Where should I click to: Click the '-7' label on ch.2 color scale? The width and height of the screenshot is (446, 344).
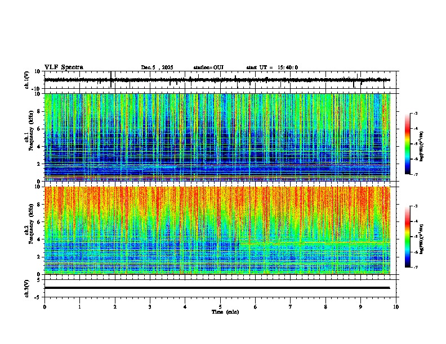point(415,267)
